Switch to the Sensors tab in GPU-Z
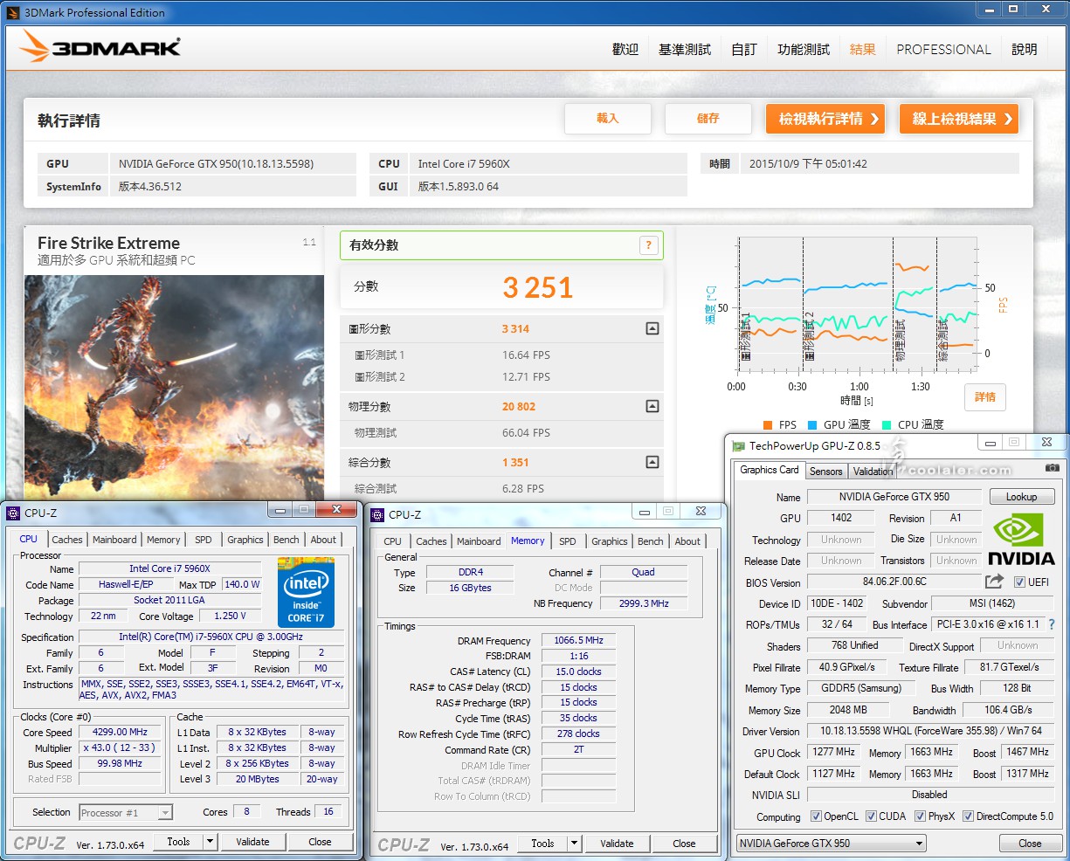Screen dimensions: 1070x861 [825, 471]
